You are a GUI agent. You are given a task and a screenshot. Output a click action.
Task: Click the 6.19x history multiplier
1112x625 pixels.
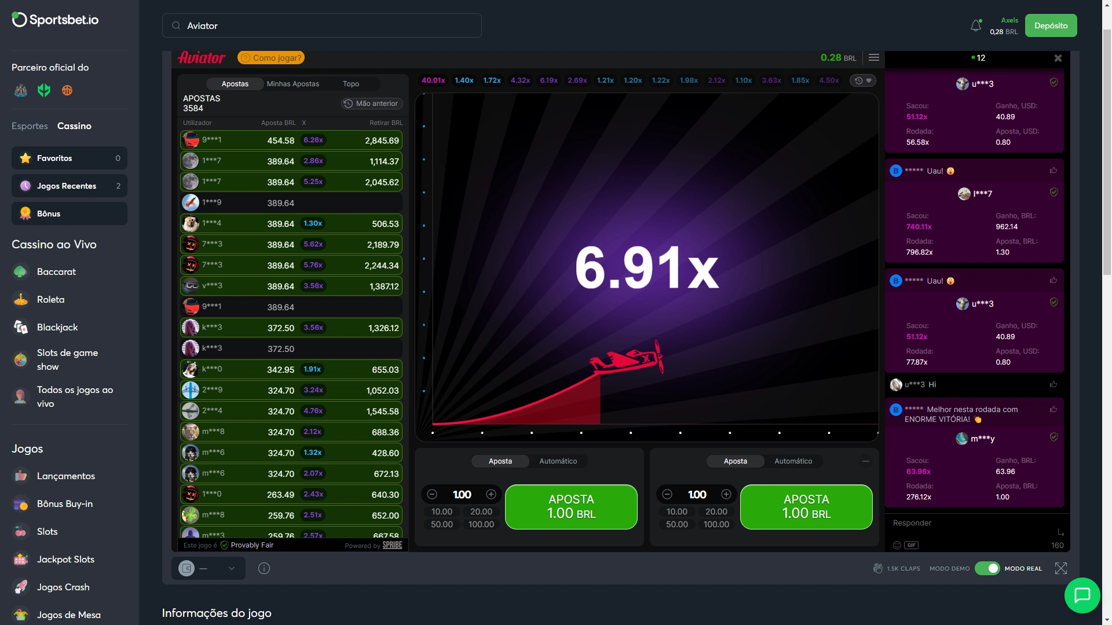click(548, 80)
